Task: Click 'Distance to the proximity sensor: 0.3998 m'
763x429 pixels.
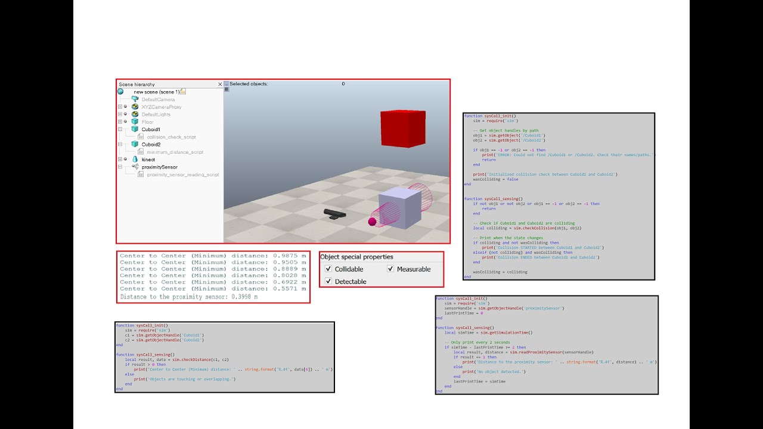Action: pos(189,296)
